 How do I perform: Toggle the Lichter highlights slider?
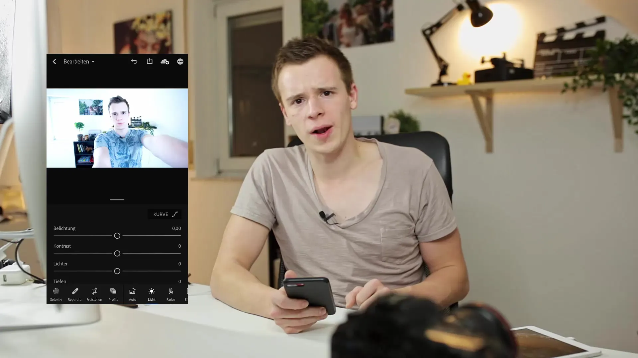(117, 271)
